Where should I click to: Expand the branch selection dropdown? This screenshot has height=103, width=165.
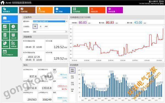point(66,32)
